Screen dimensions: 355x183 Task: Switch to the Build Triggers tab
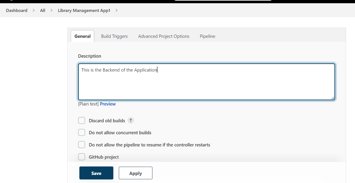[x=114, y=36]
